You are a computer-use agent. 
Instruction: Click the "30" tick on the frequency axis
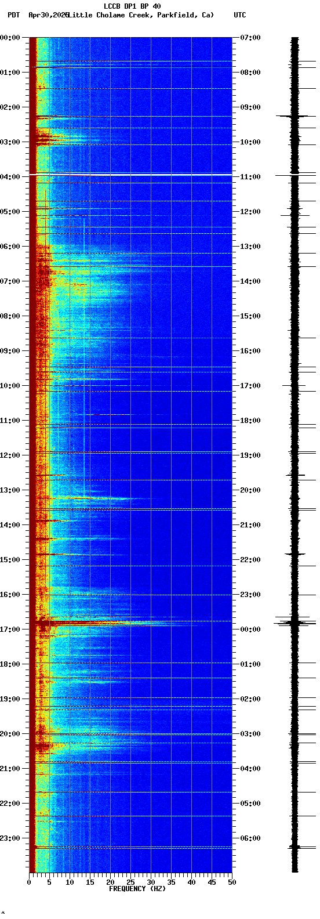click(x=151, y=882)
